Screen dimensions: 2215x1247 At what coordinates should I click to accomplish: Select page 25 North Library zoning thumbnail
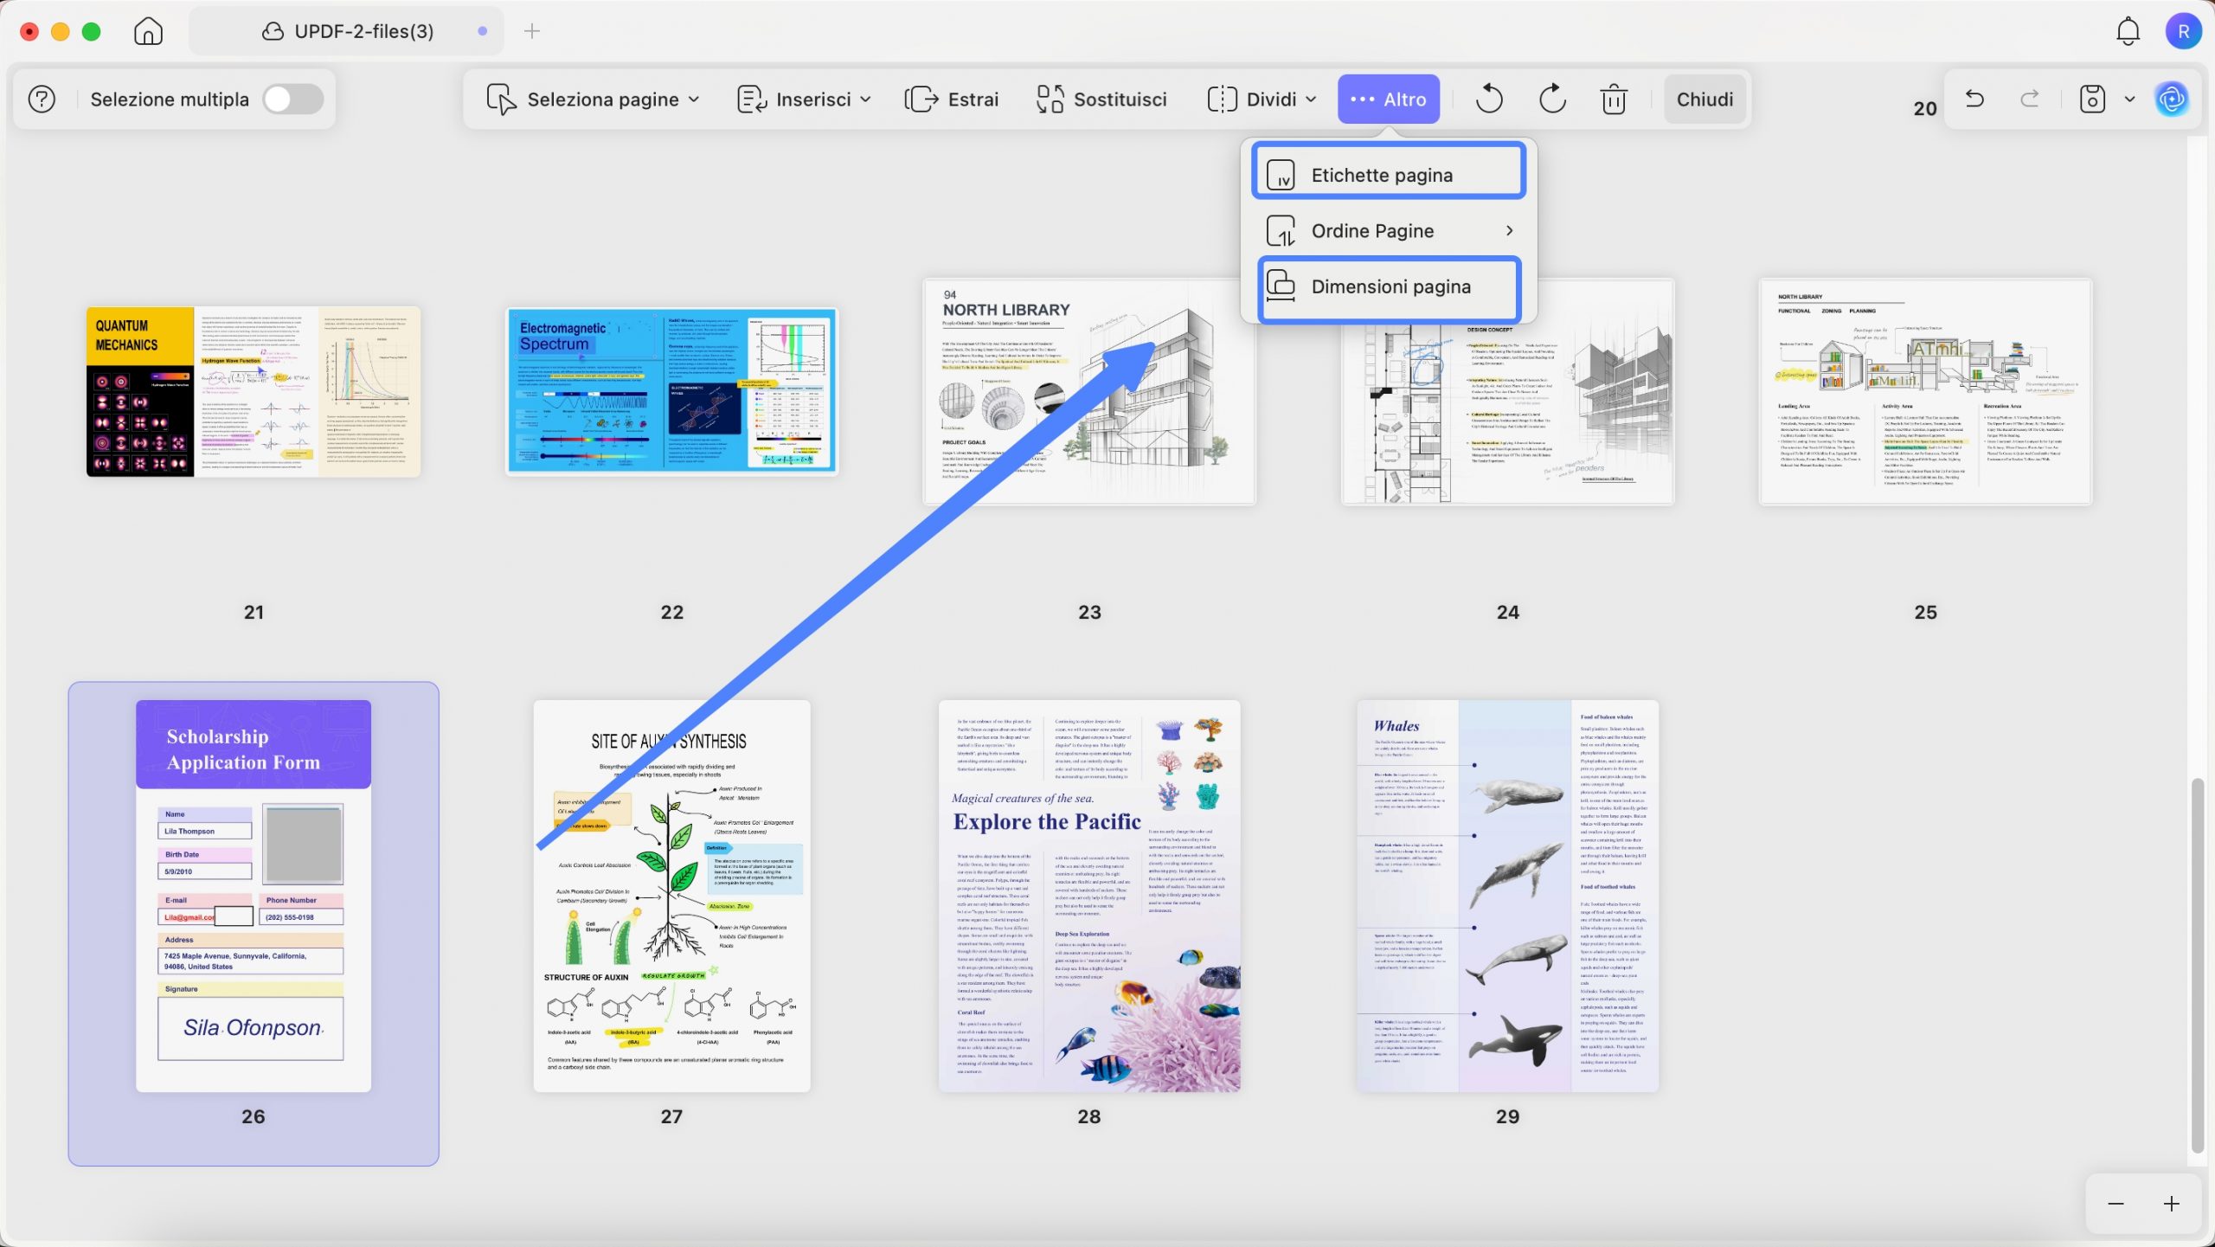coord(1925,392)
